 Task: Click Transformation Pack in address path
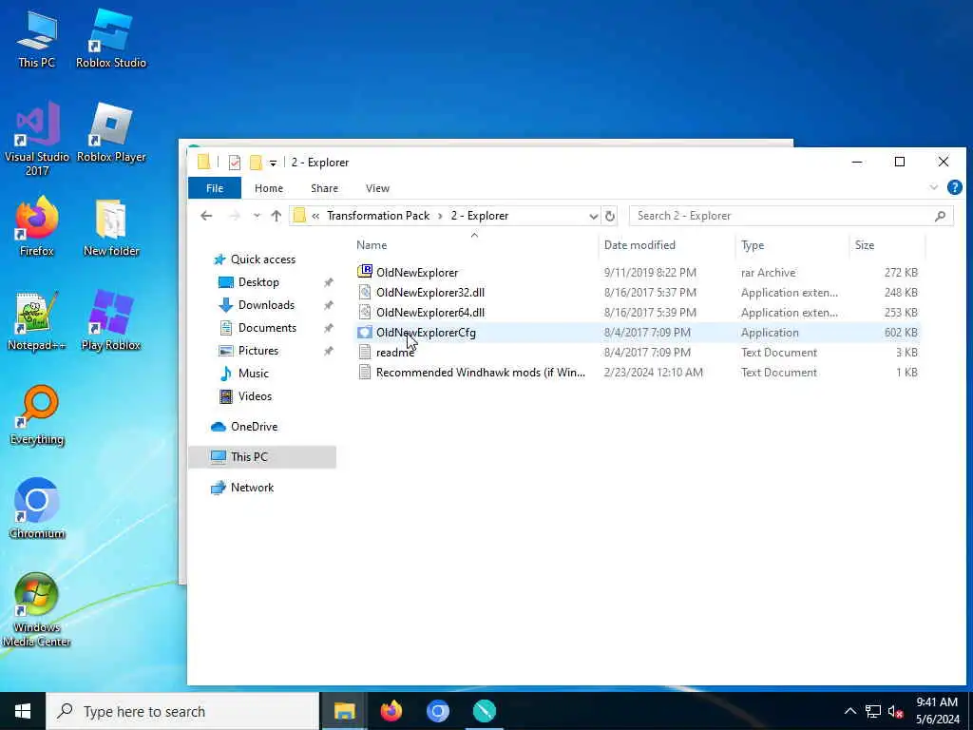tap(378, 216)
